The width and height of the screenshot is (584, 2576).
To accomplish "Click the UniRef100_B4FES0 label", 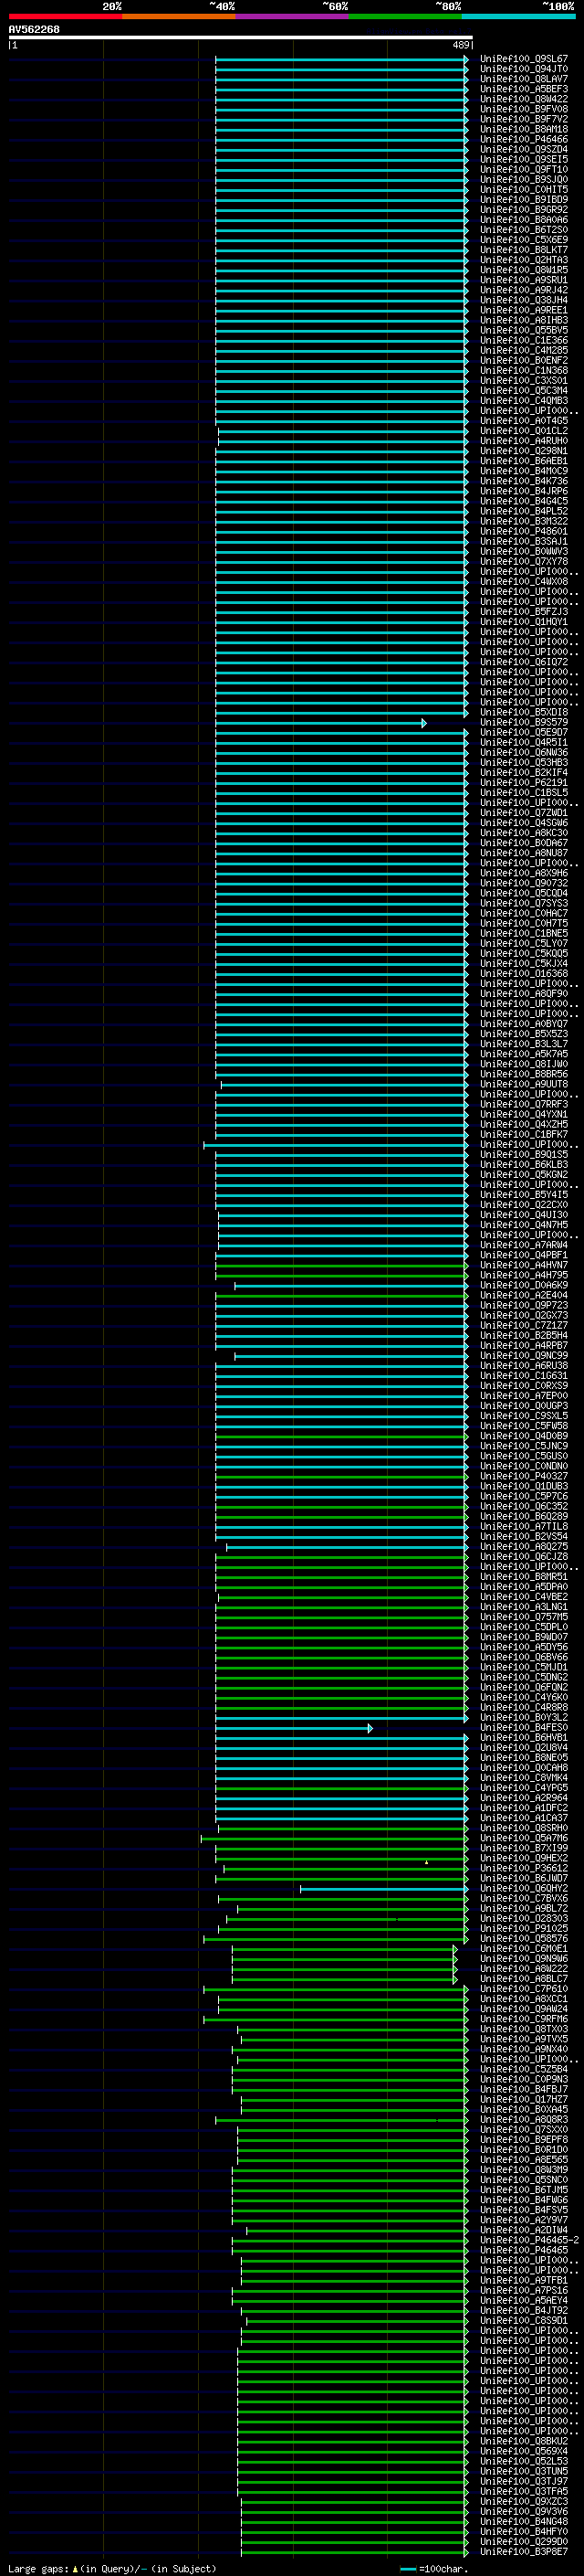I will pos(524,1727).
